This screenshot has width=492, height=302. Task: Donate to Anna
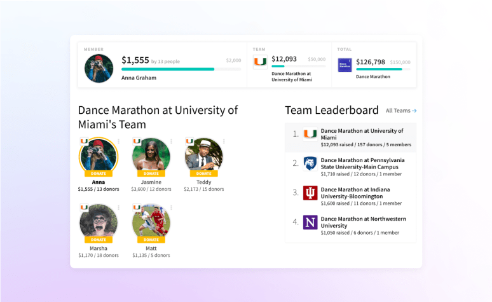pyautogui.click(x=99, y=174)
